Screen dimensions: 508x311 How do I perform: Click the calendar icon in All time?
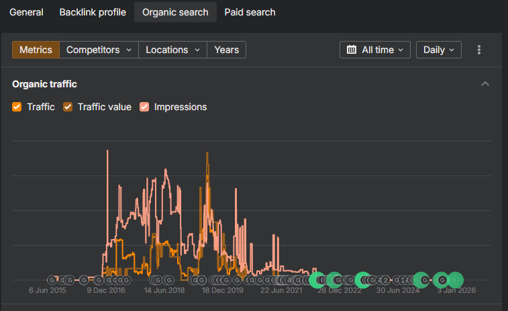[x=352, y=50]
